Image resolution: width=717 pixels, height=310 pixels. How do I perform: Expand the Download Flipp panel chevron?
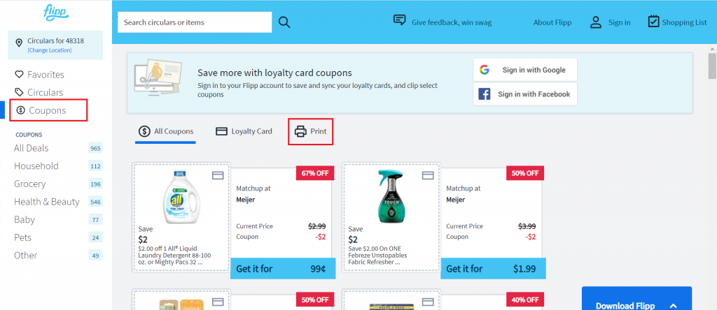pos(674,305)
